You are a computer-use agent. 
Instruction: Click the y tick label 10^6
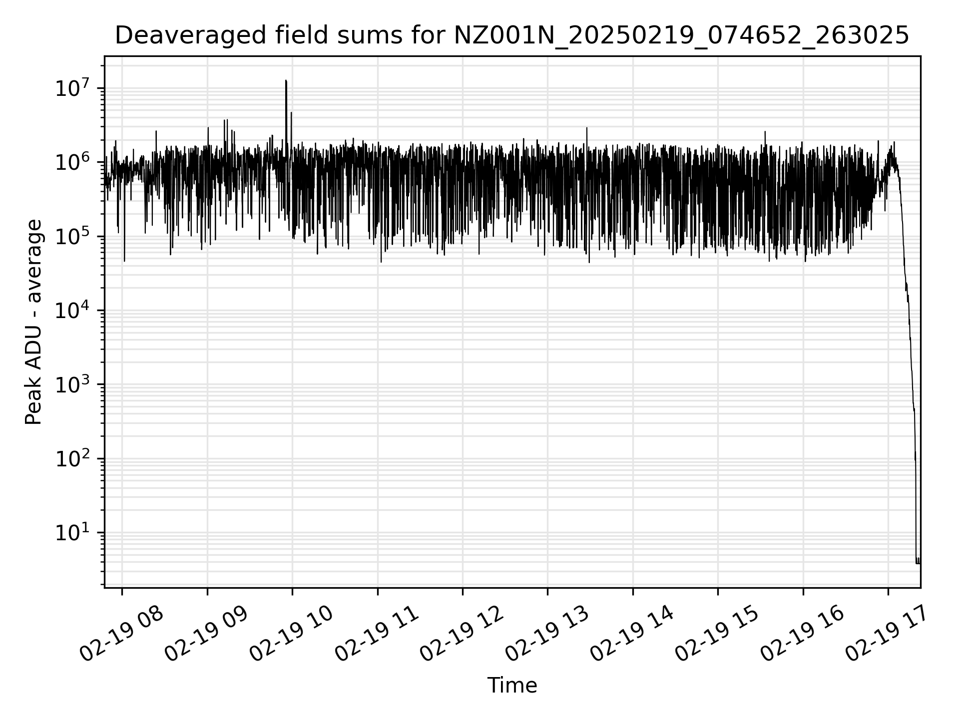click(73, 161)
